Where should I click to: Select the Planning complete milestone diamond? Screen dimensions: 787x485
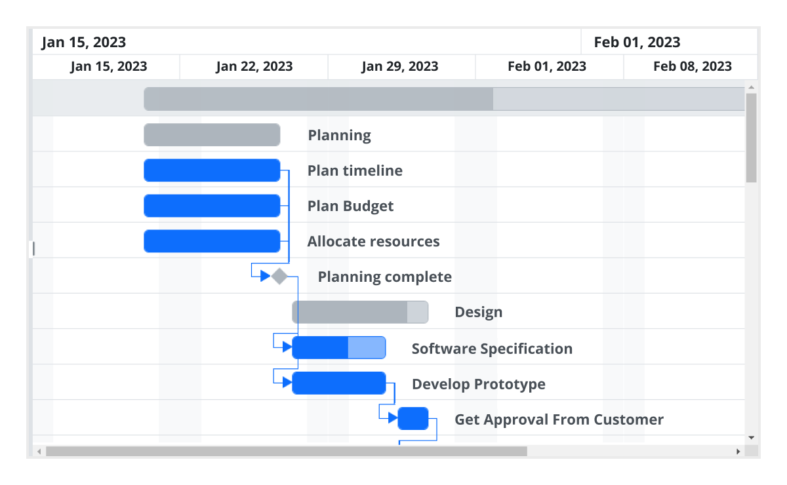pos(278,276)
